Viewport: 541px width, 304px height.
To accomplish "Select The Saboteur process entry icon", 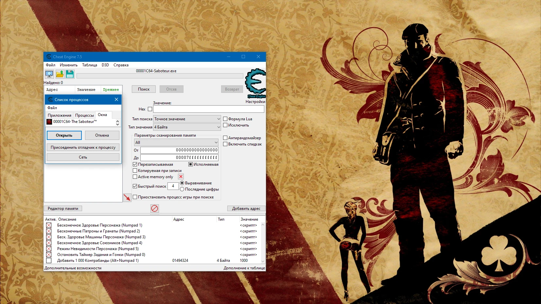I will click(x=49, y=122).
